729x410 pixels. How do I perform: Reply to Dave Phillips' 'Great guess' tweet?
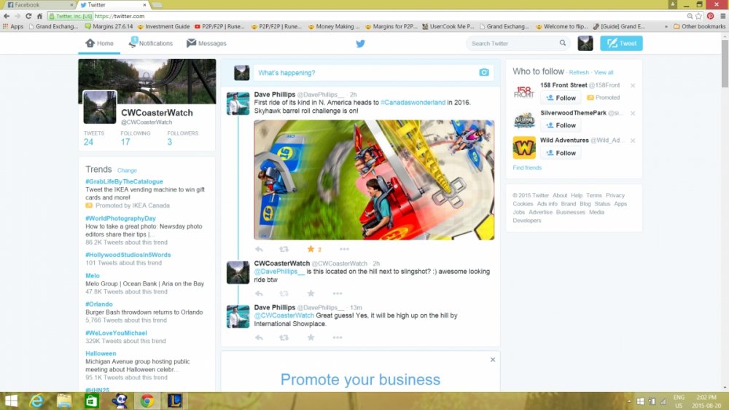[x=259, y=338]
